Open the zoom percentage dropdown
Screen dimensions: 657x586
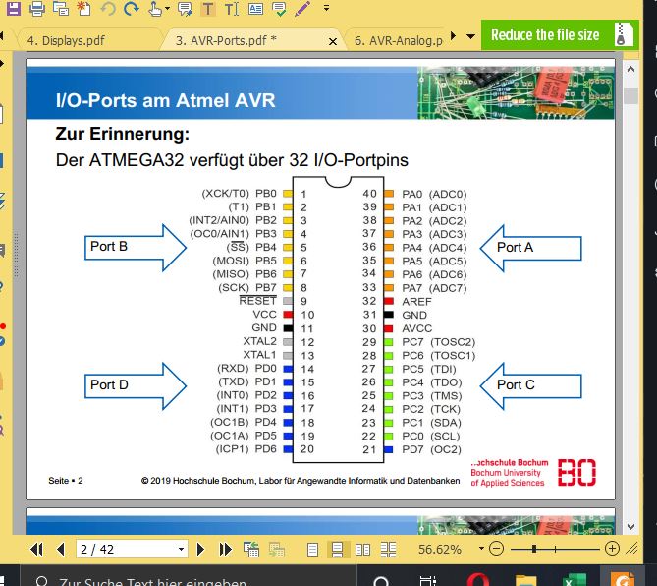[x=481, y=549]
